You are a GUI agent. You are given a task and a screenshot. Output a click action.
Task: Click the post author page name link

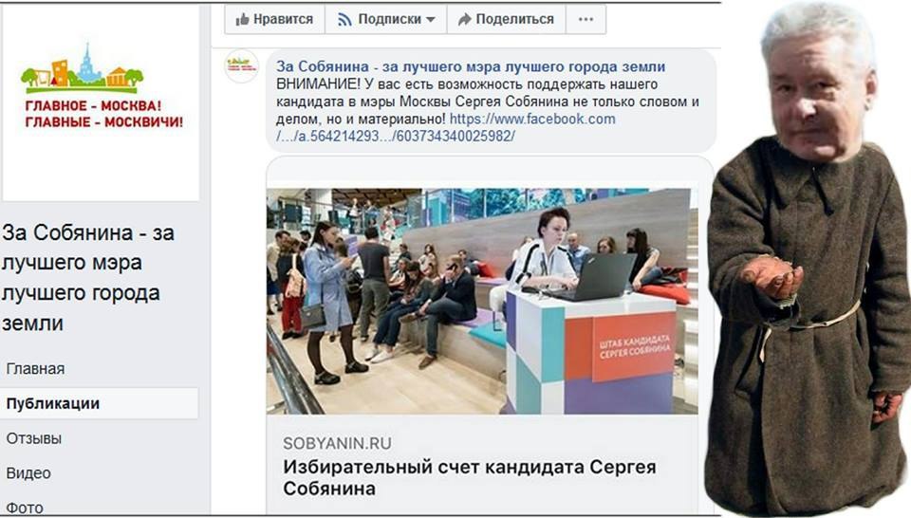[471, 66]
